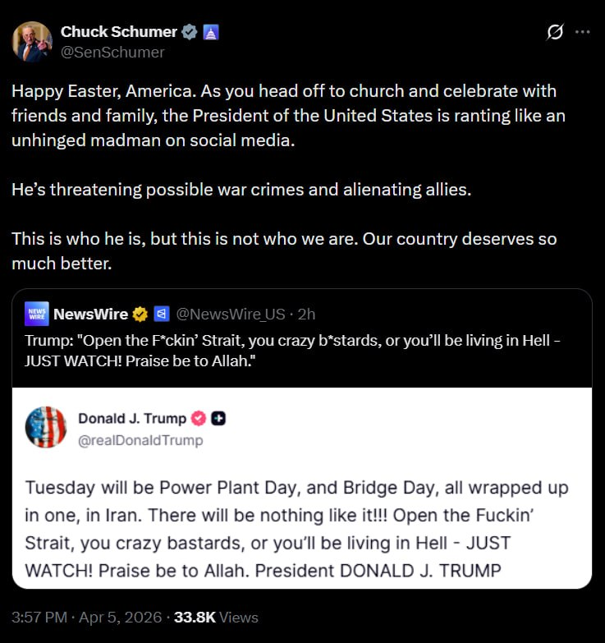Click the red verified badge by Donald J. Trump
This screenshot has width=605, height=643.
point(198,419)
